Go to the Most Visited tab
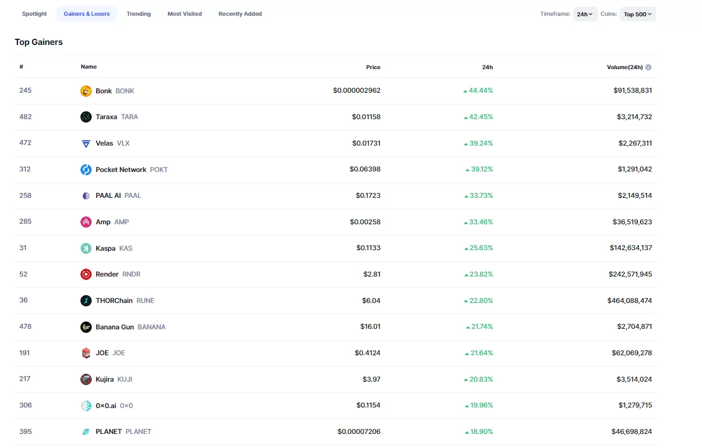 [184, 14]
